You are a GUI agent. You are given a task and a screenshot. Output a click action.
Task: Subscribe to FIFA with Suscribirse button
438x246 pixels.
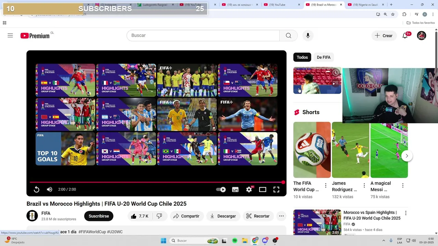click(99, 216)
